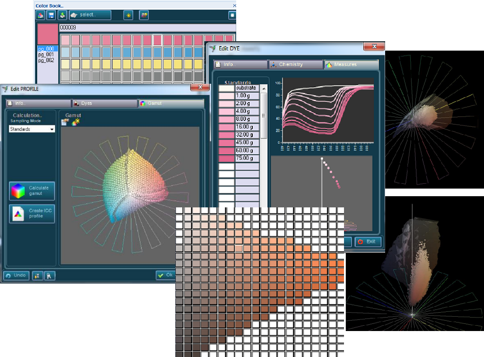Viewport: 484px width, 357px height.
Task: Click the new gamut wizard icon beside settings
Action: 75,121
